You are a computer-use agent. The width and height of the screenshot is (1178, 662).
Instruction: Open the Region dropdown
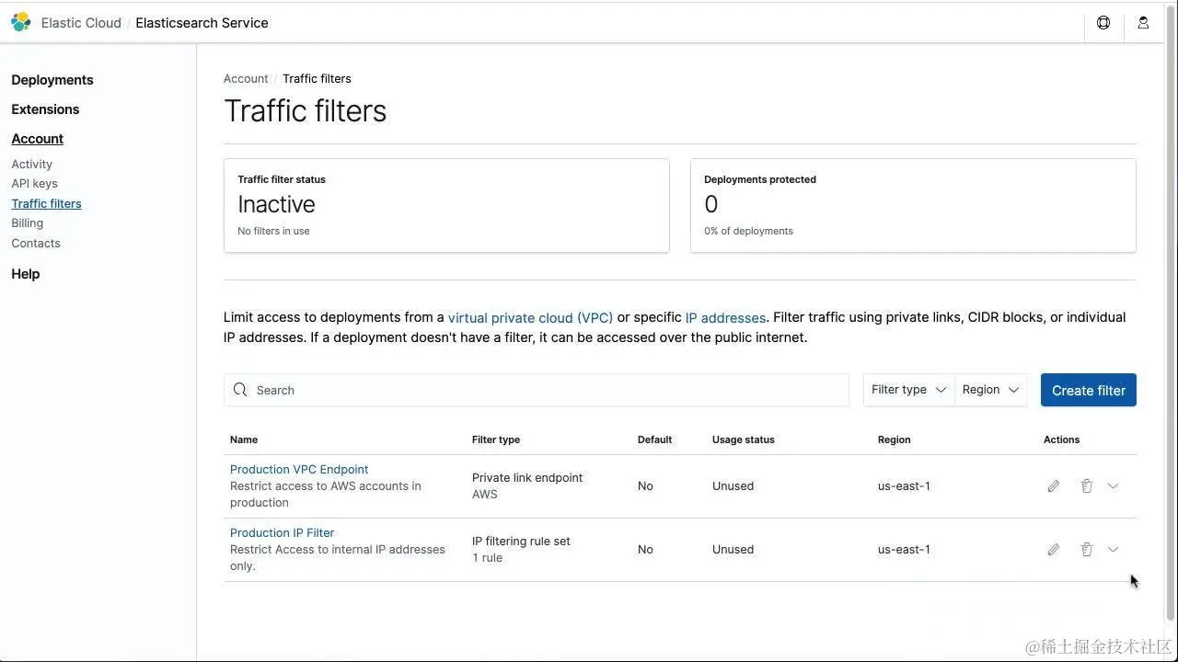990,390
